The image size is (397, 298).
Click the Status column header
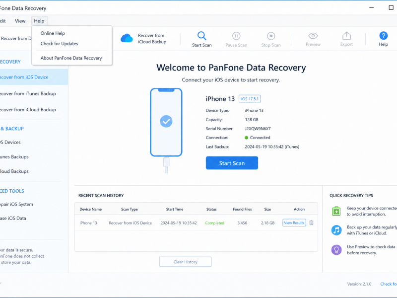[x=211, y=209]
